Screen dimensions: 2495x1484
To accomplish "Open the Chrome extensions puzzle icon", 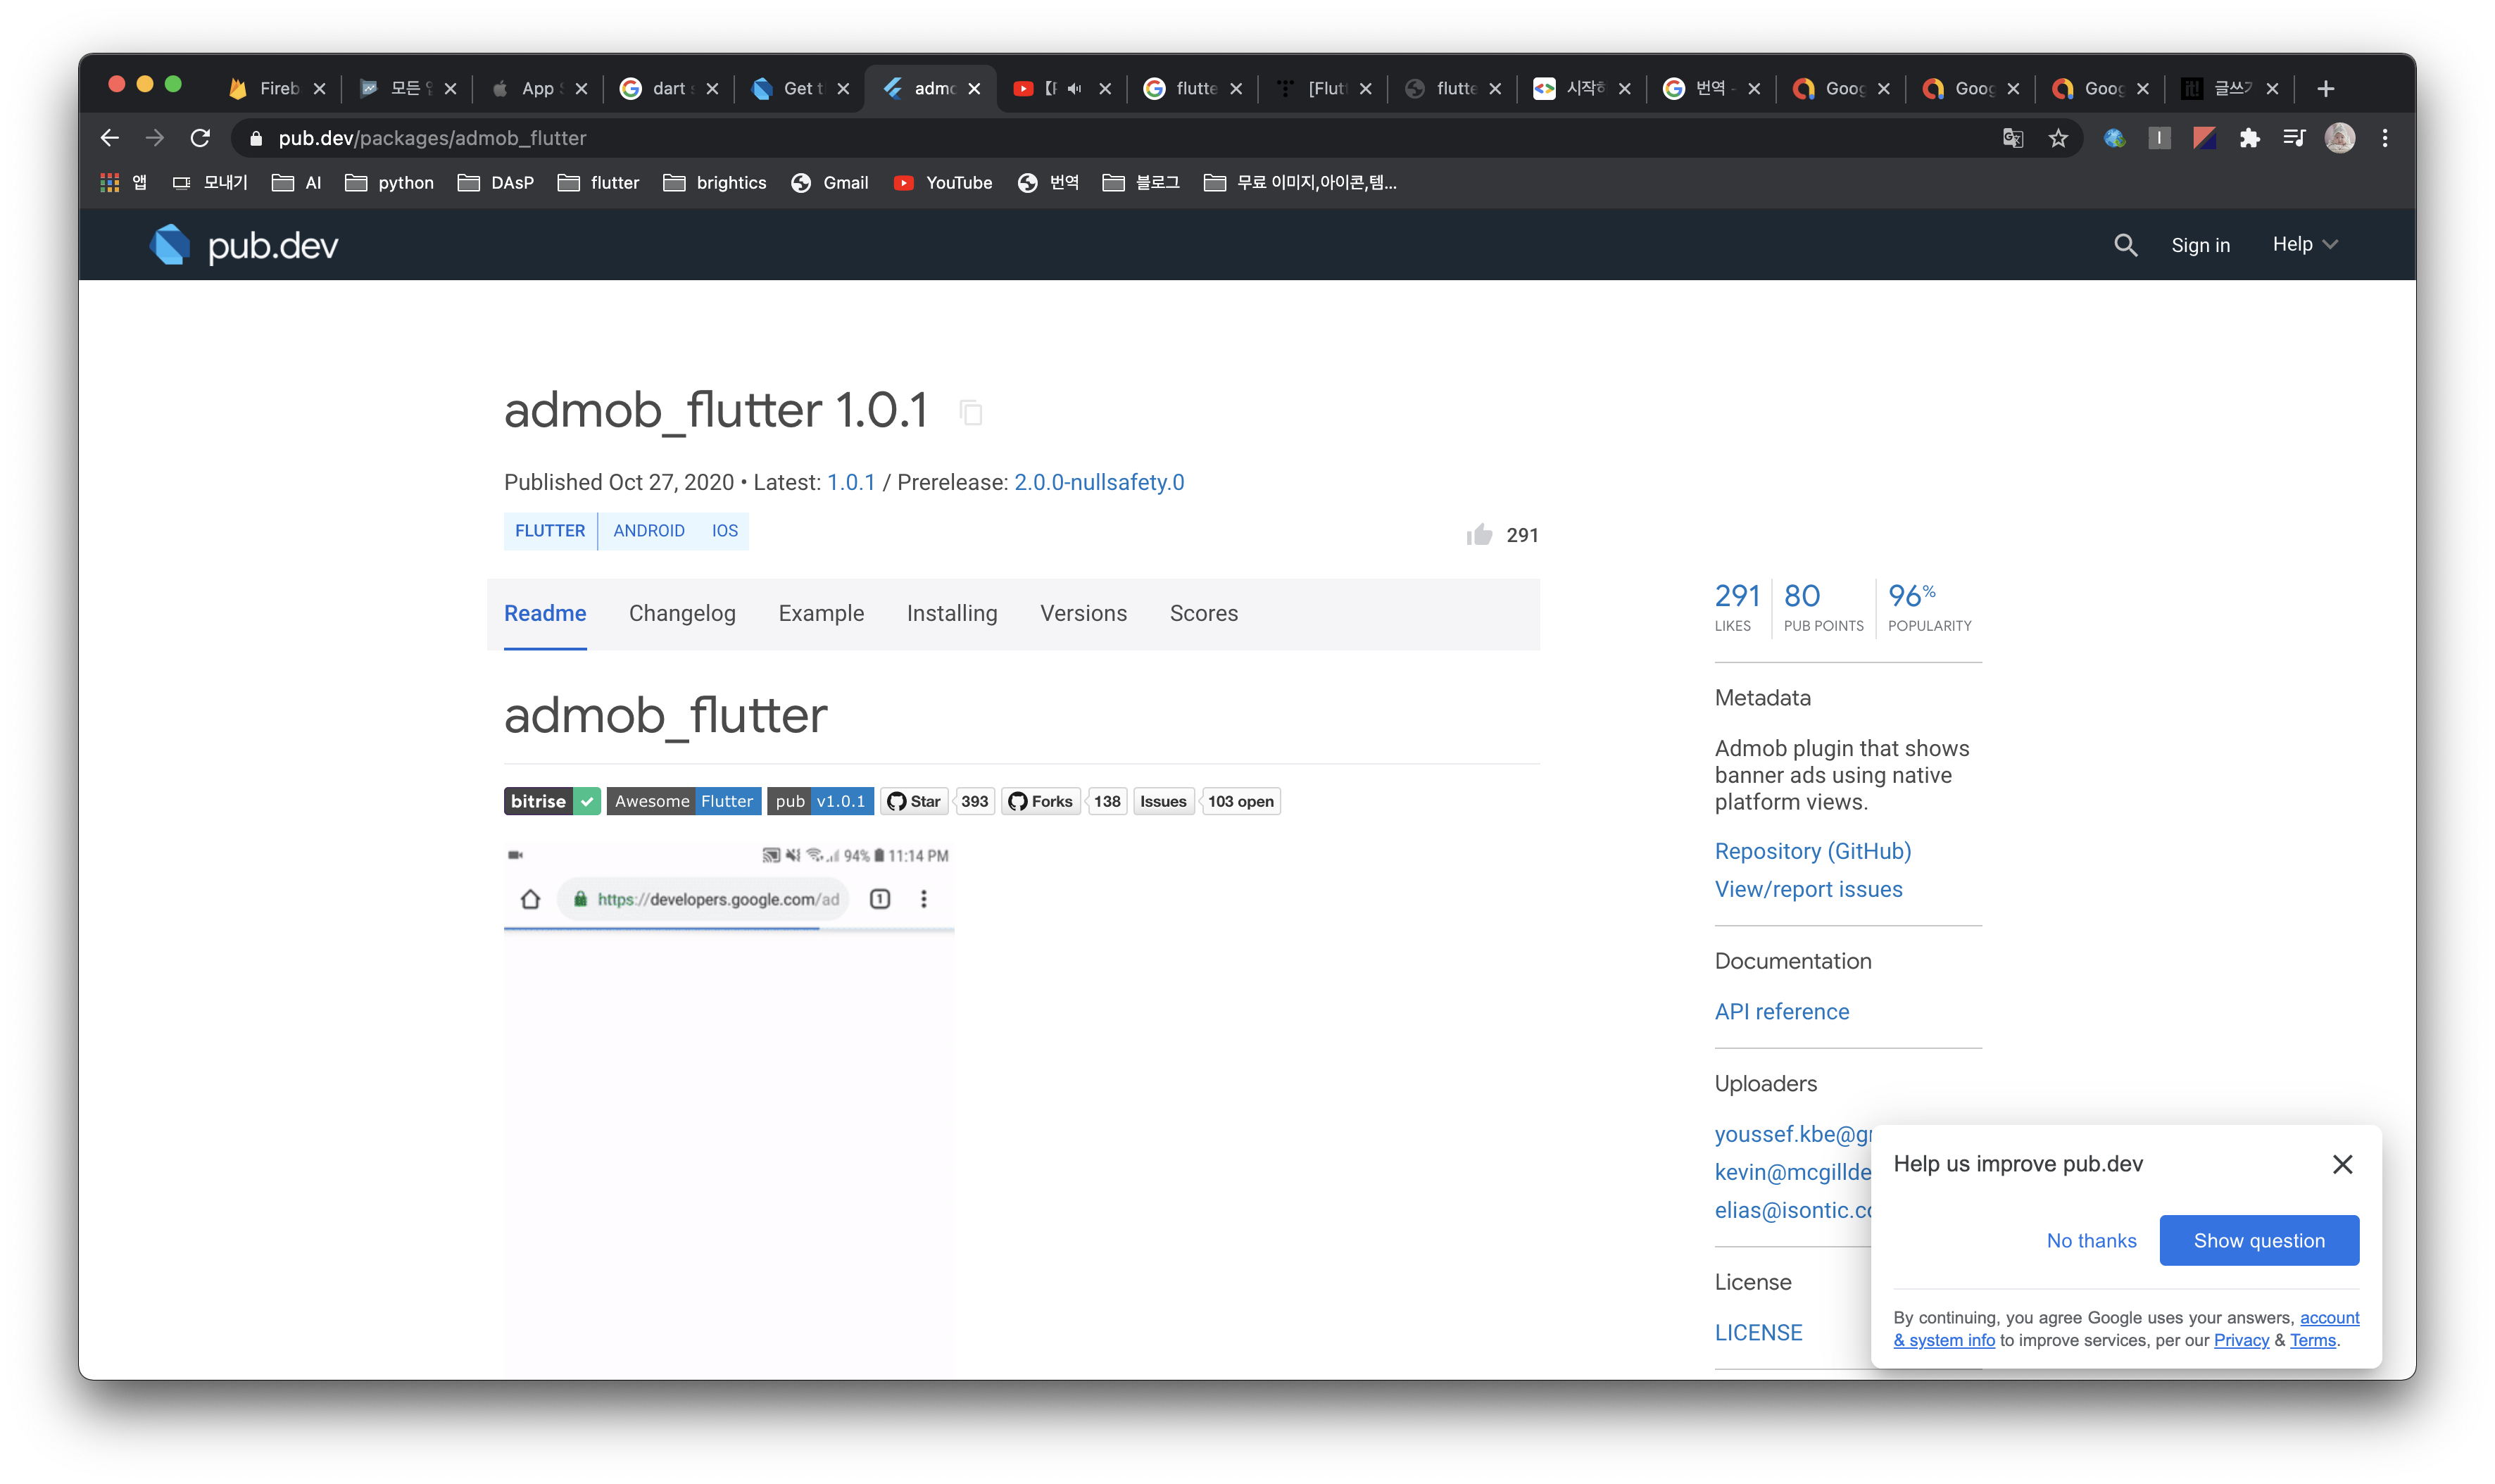I will pyautogui.click(x=2250, y=138).
